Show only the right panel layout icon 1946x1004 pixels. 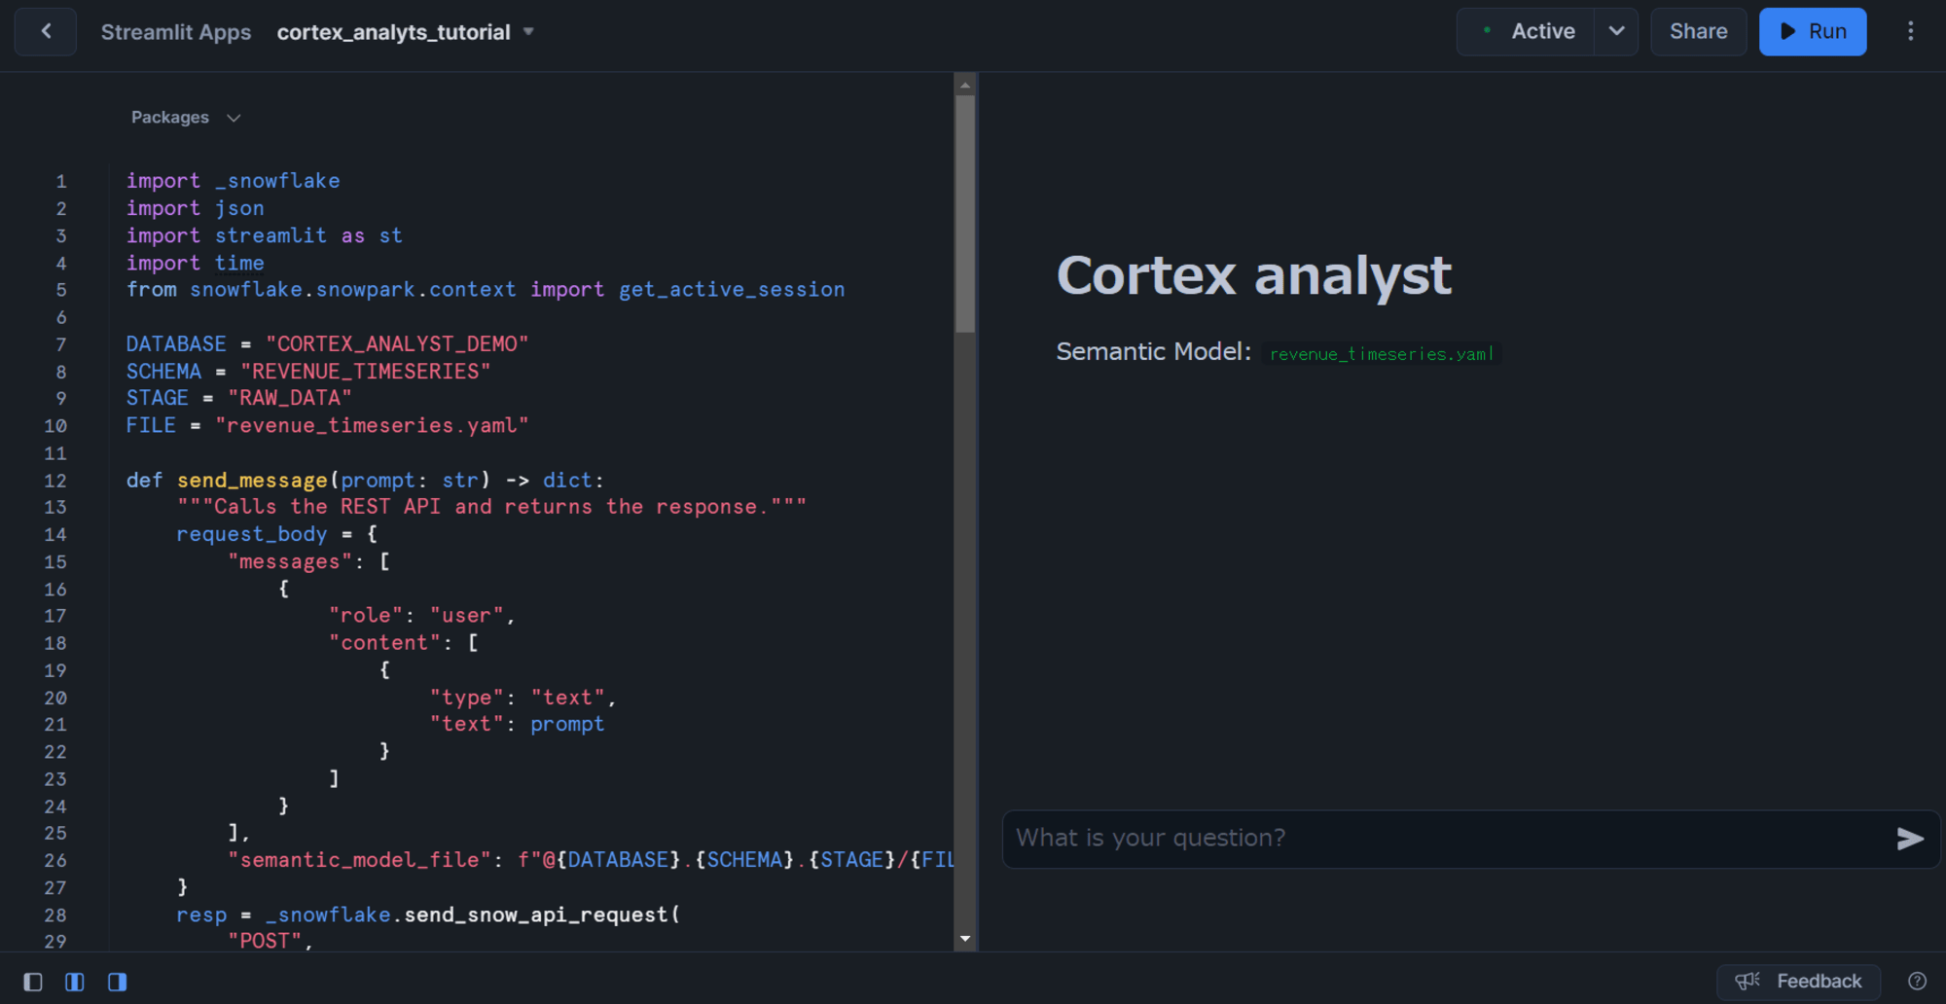[x=117, y=982]
